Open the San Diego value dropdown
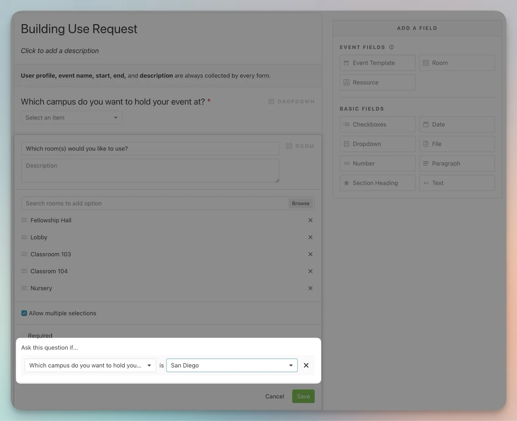The height and width of the screenshot is (421, 517). coord(232,365)
